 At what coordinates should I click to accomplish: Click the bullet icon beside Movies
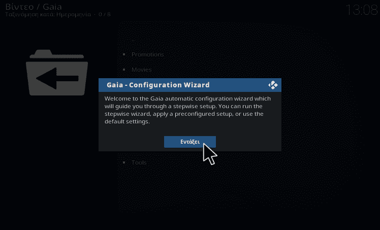[124, 70]
